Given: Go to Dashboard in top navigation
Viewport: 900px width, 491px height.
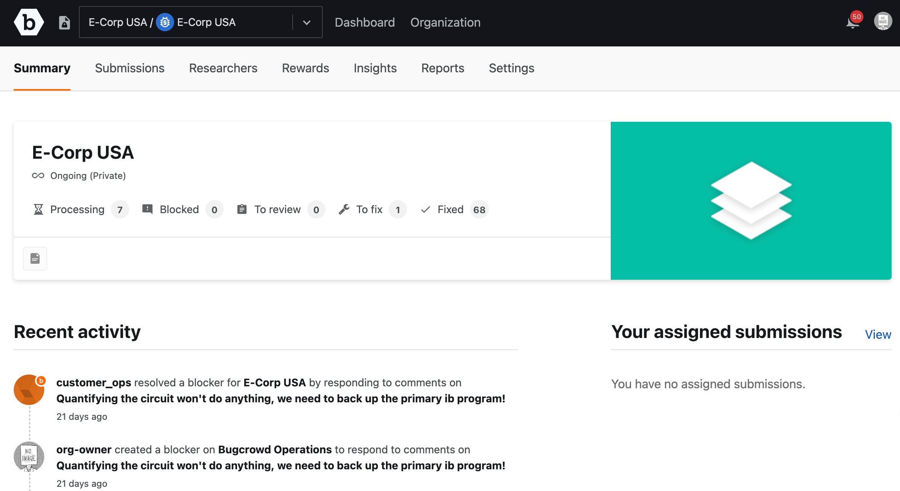Looking at the screenshot, I should (365, 22).
